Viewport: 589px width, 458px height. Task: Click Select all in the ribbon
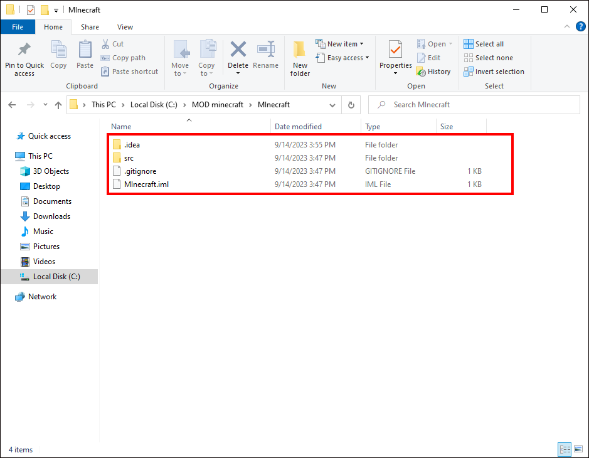[484, 44]
